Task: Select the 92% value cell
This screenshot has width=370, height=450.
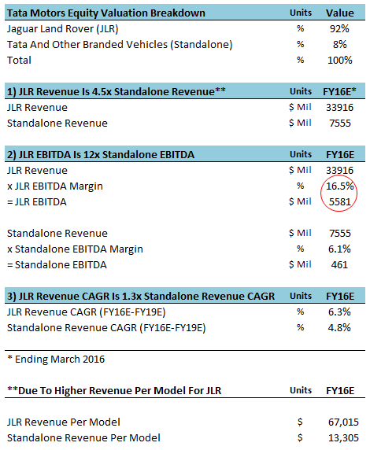Action: 339,29
